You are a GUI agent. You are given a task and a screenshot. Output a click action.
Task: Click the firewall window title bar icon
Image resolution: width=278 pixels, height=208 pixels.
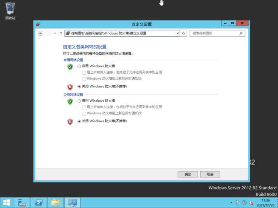pyautogui.click(x=38, y=24)
